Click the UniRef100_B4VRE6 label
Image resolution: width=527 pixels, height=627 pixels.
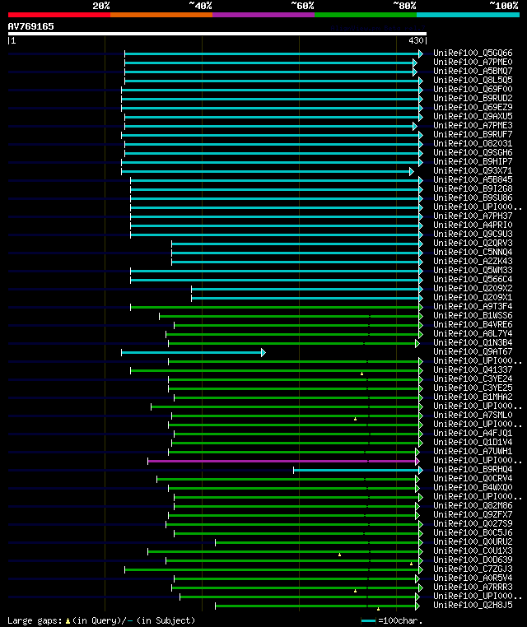[x=473, y=325]
